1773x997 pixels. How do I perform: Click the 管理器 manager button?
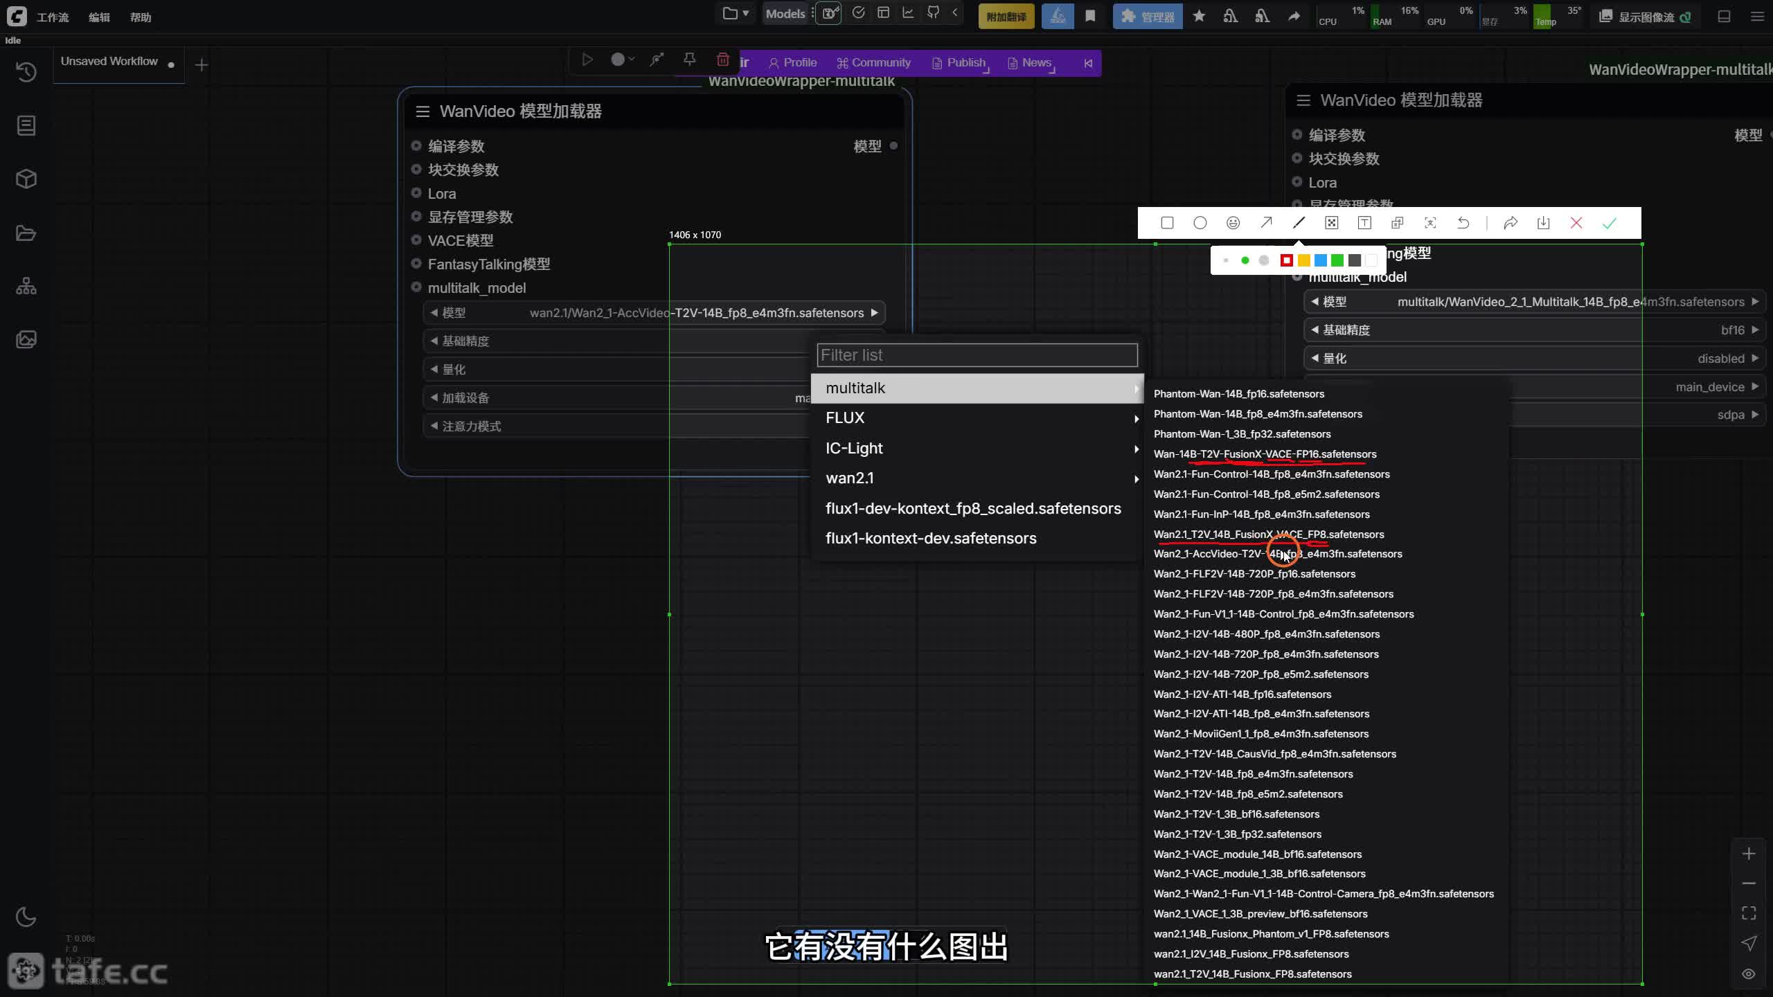[x=1148, y=17]
